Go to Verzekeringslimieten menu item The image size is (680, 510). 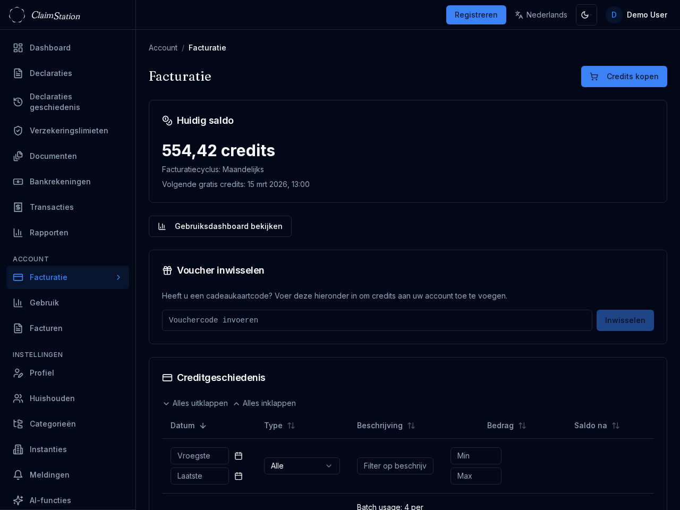pyautogui.click(x=69, y=131)
